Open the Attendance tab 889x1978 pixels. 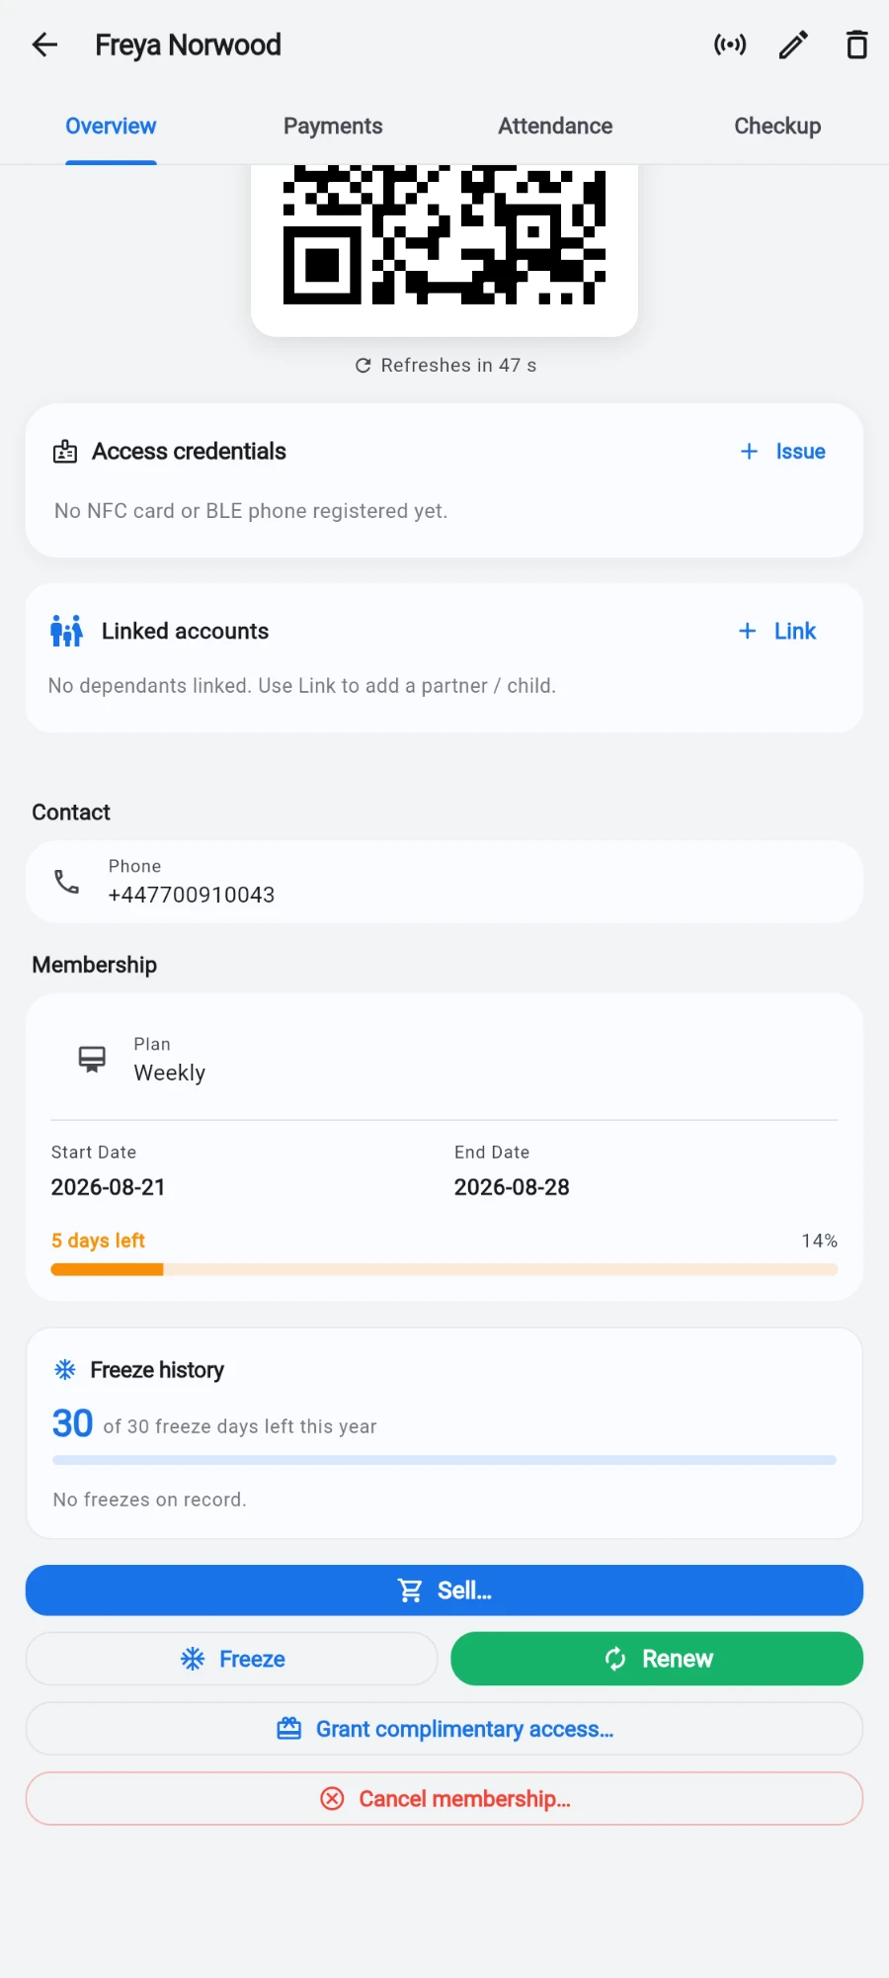coord(555,127)
